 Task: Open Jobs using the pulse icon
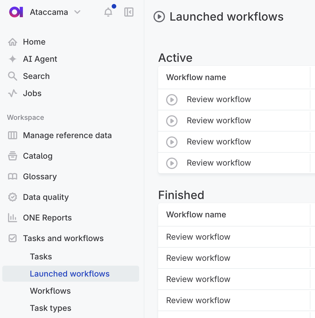point(13,93)
